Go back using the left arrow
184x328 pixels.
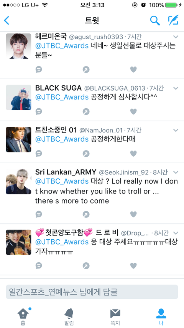point(7,20)
